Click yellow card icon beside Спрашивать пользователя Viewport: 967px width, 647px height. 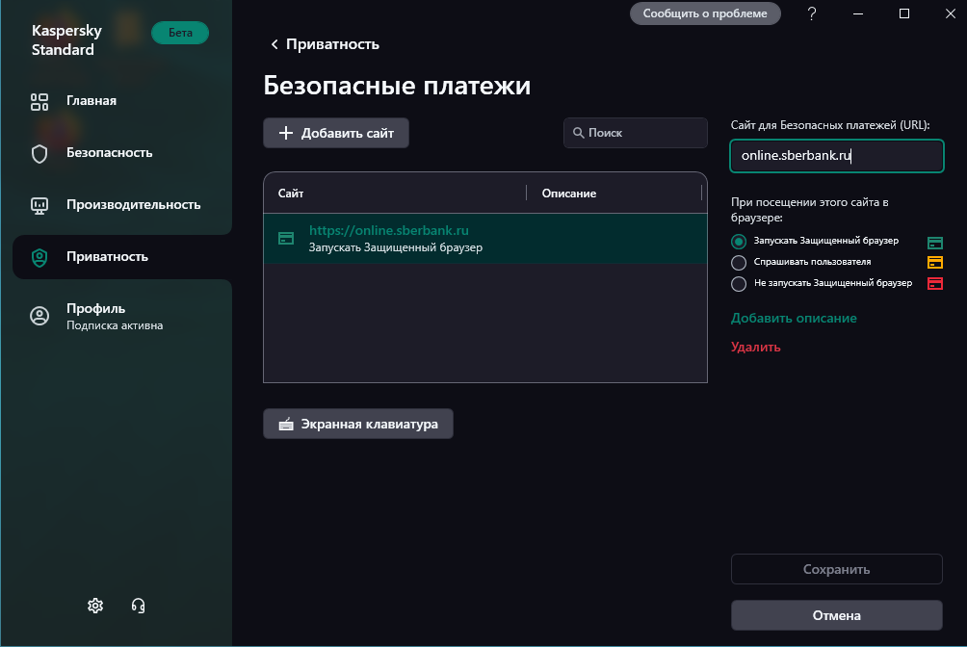[935, 263]
